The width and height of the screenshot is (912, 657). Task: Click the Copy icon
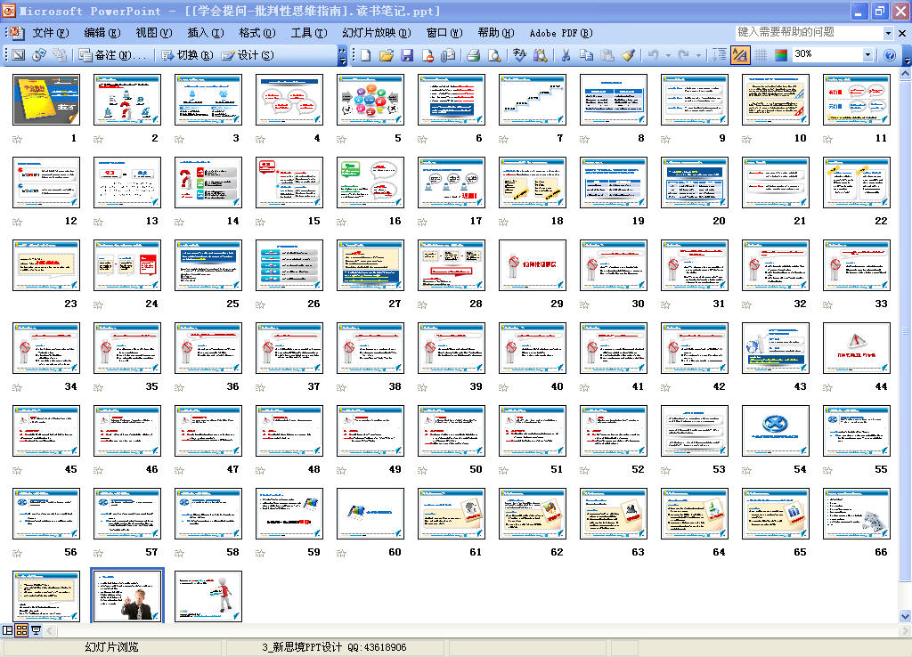(x=586, y=54)
